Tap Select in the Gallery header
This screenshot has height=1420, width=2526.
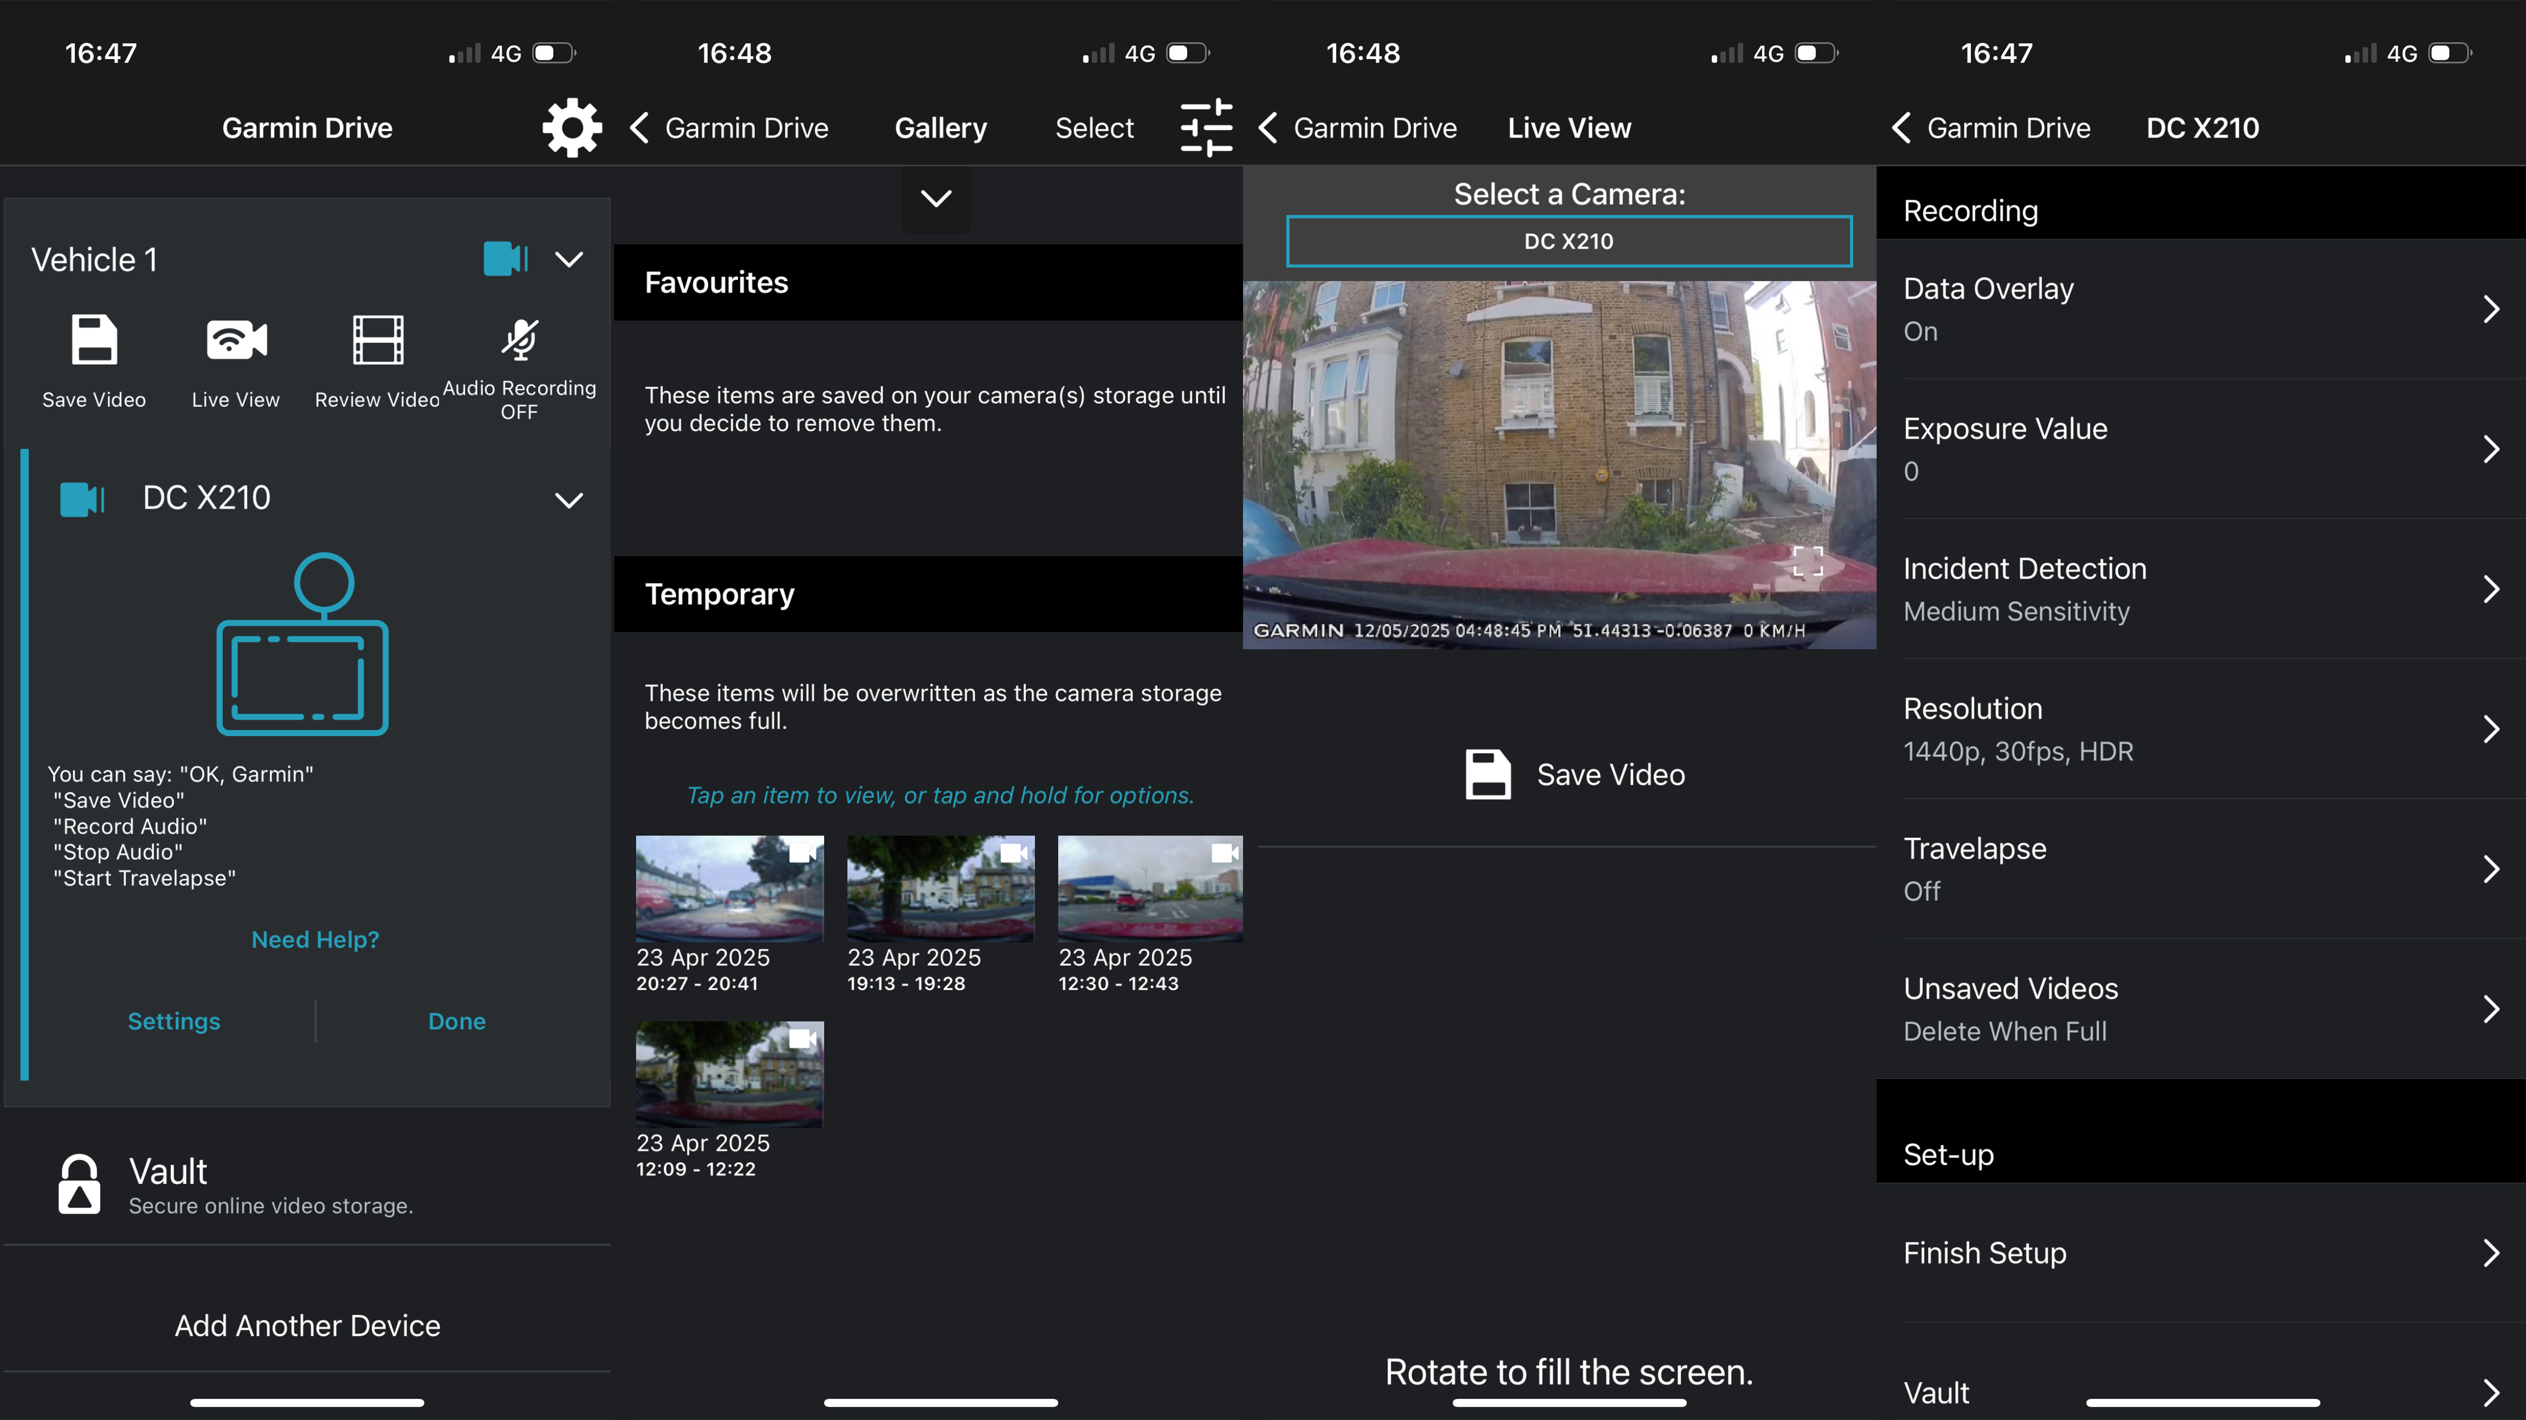1095,127
